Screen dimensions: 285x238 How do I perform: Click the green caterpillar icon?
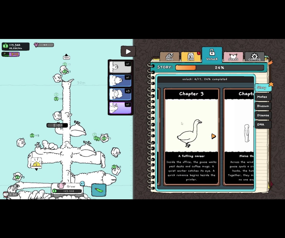click(99, 190)
